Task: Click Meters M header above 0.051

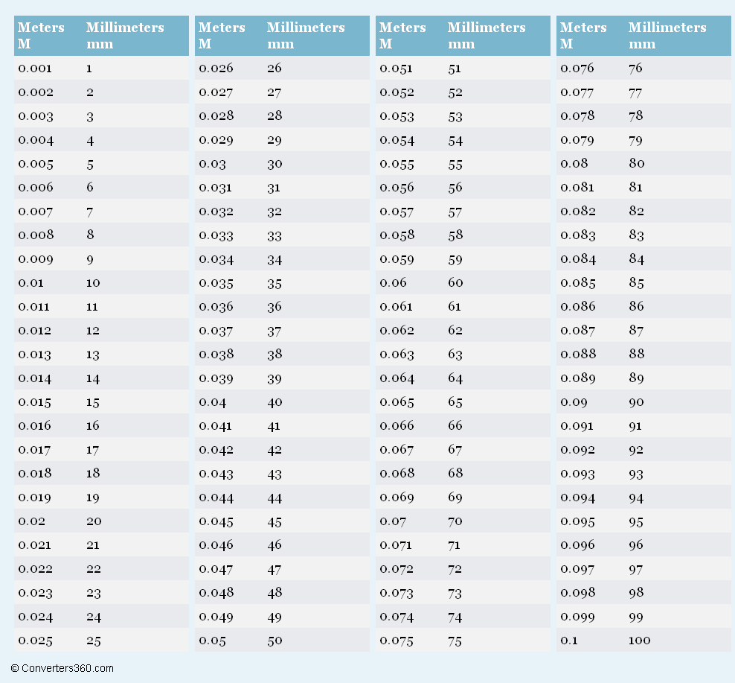Action: click(x=402, y=36)
